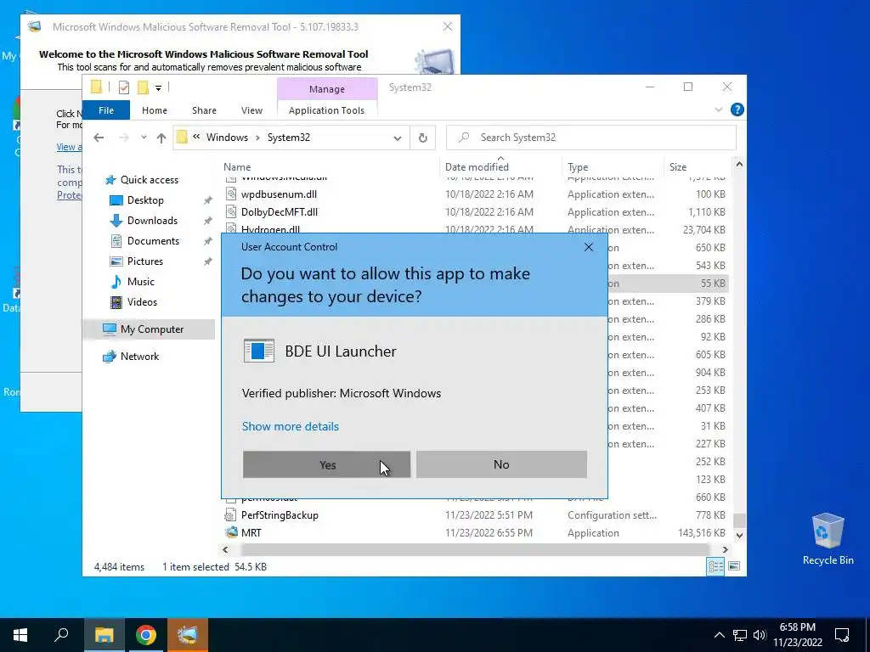This screenshot has height=652, width=870.
Task: Switch to the Home ribbon tab
Action: click(155, 110)
